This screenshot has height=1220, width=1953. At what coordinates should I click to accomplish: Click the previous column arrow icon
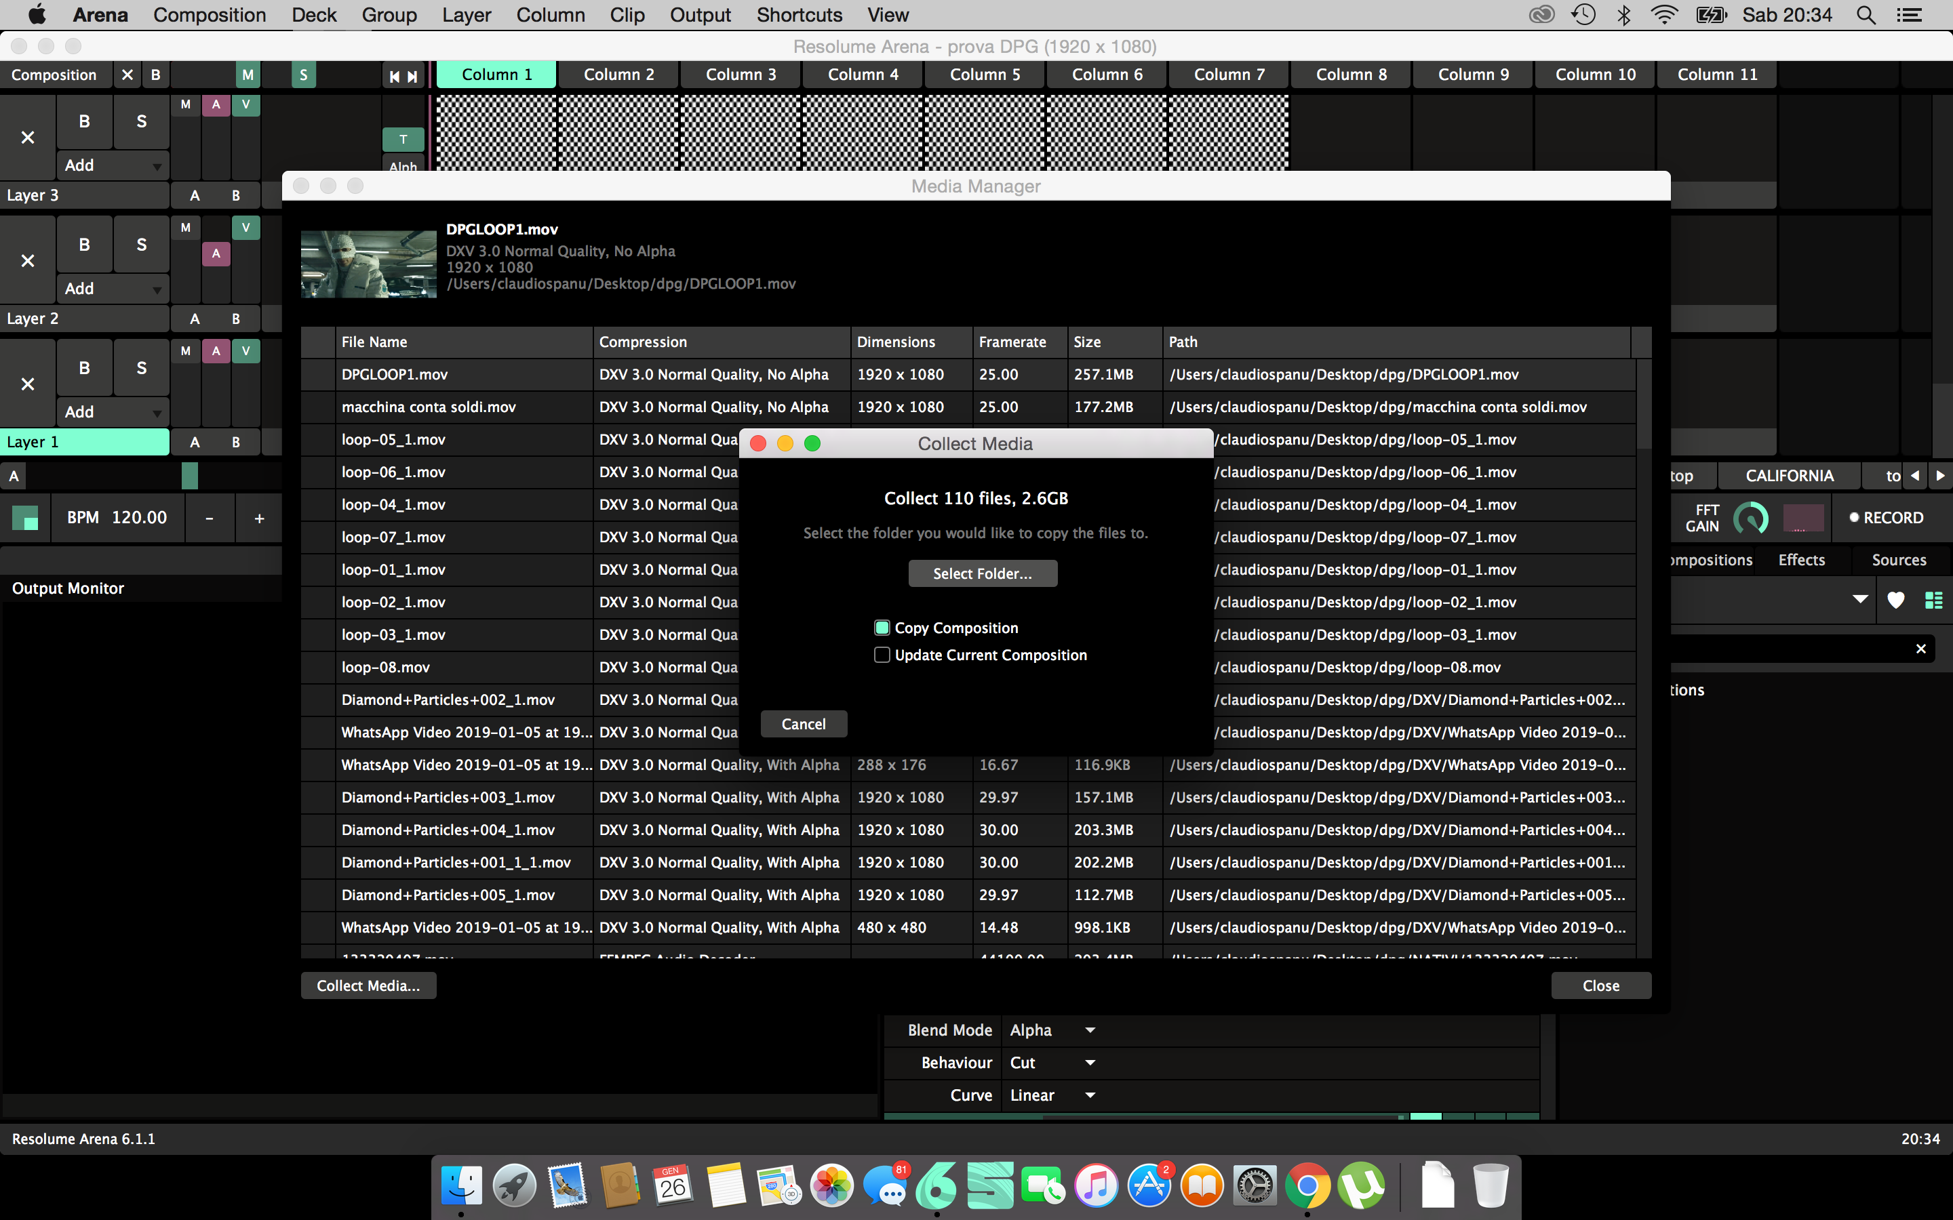pos(394,76)
